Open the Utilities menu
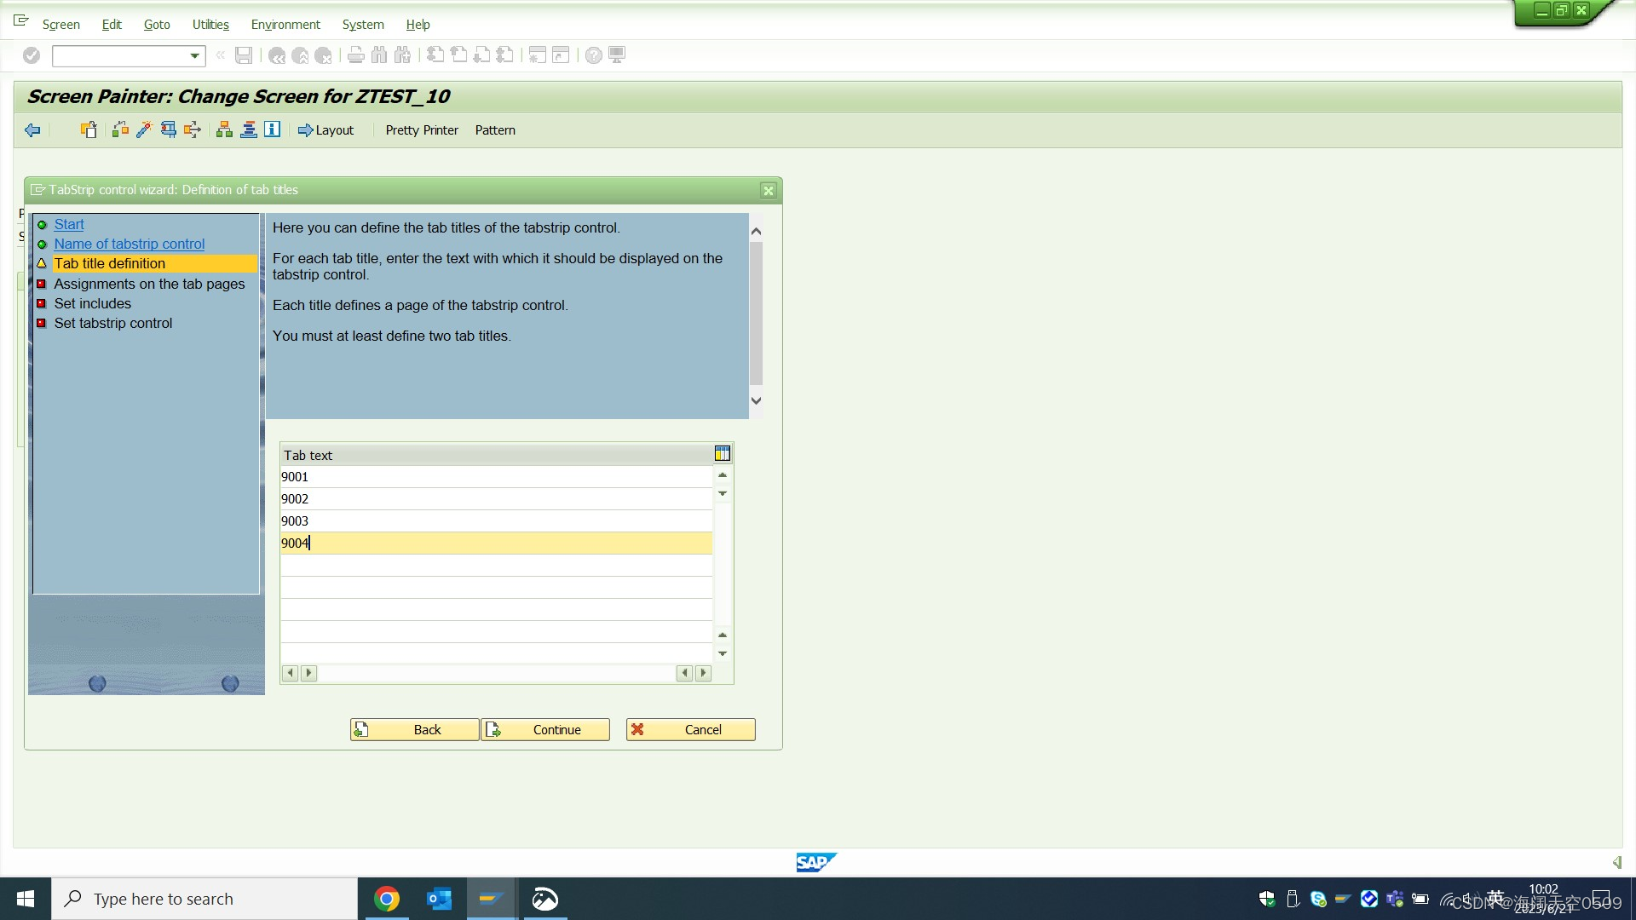 pos(210,24)
